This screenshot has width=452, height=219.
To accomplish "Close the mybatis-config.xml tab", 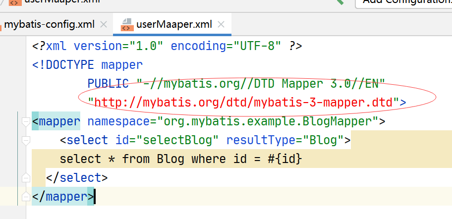I will [x=104, y=25].
